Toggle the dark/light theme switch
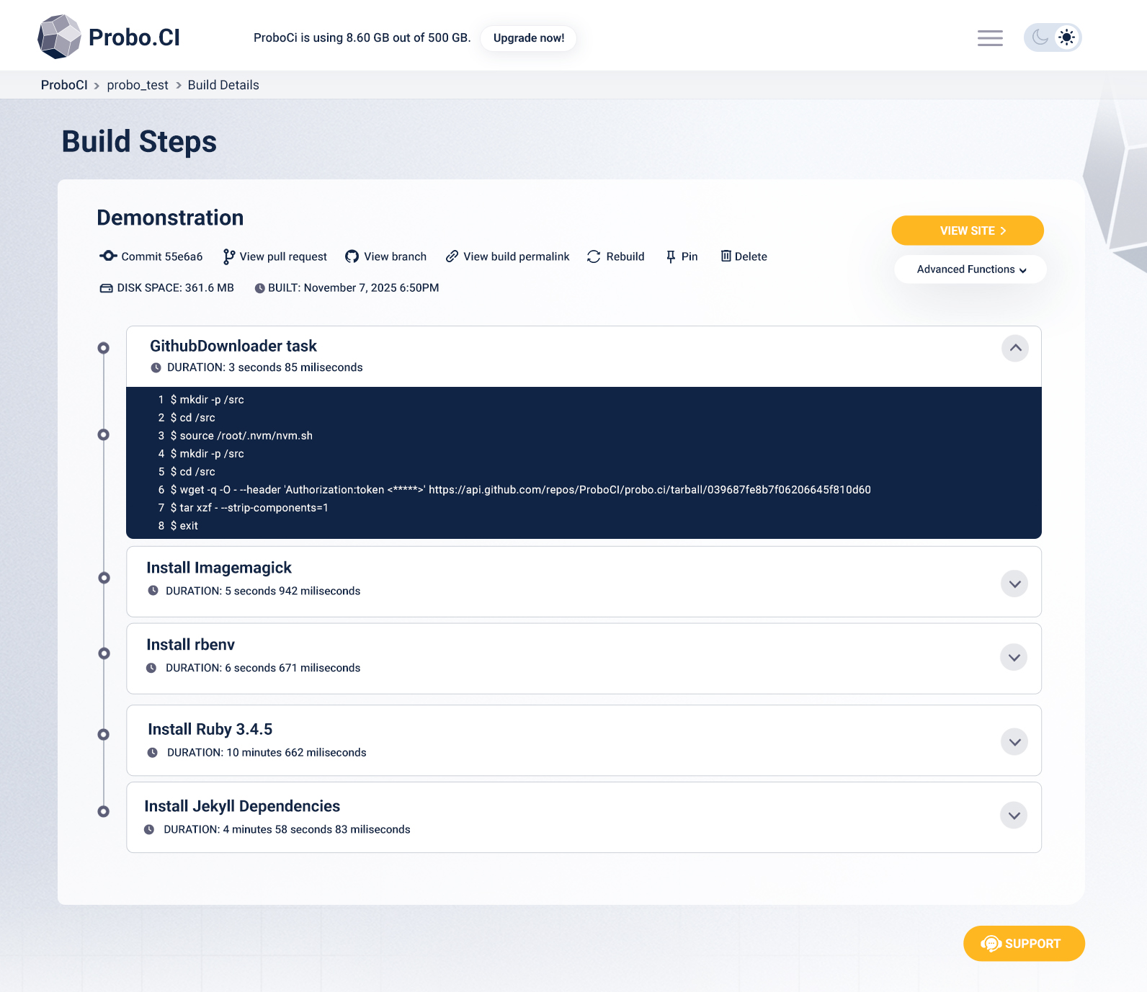Viewport: 1147px width, 992px height. tap(1053, 37)
